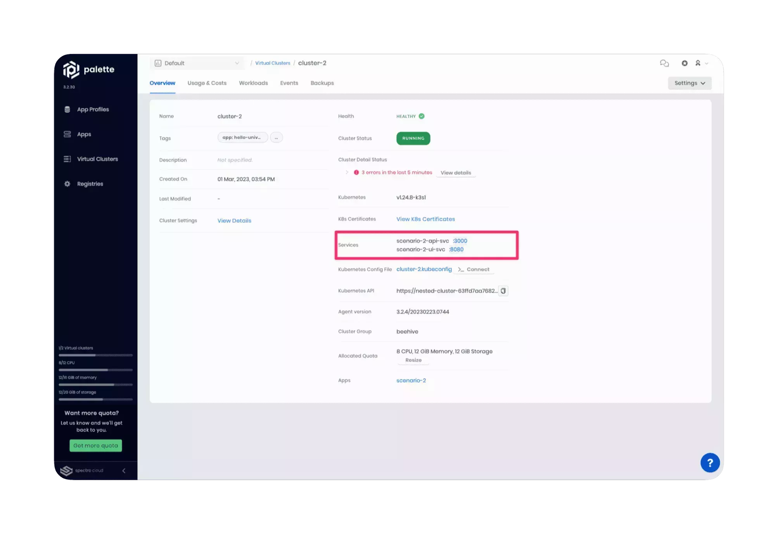Expand the cluster errors detail chevron
Image resolution: width=778 pixels, height=534 pixels.
(347, 172)
